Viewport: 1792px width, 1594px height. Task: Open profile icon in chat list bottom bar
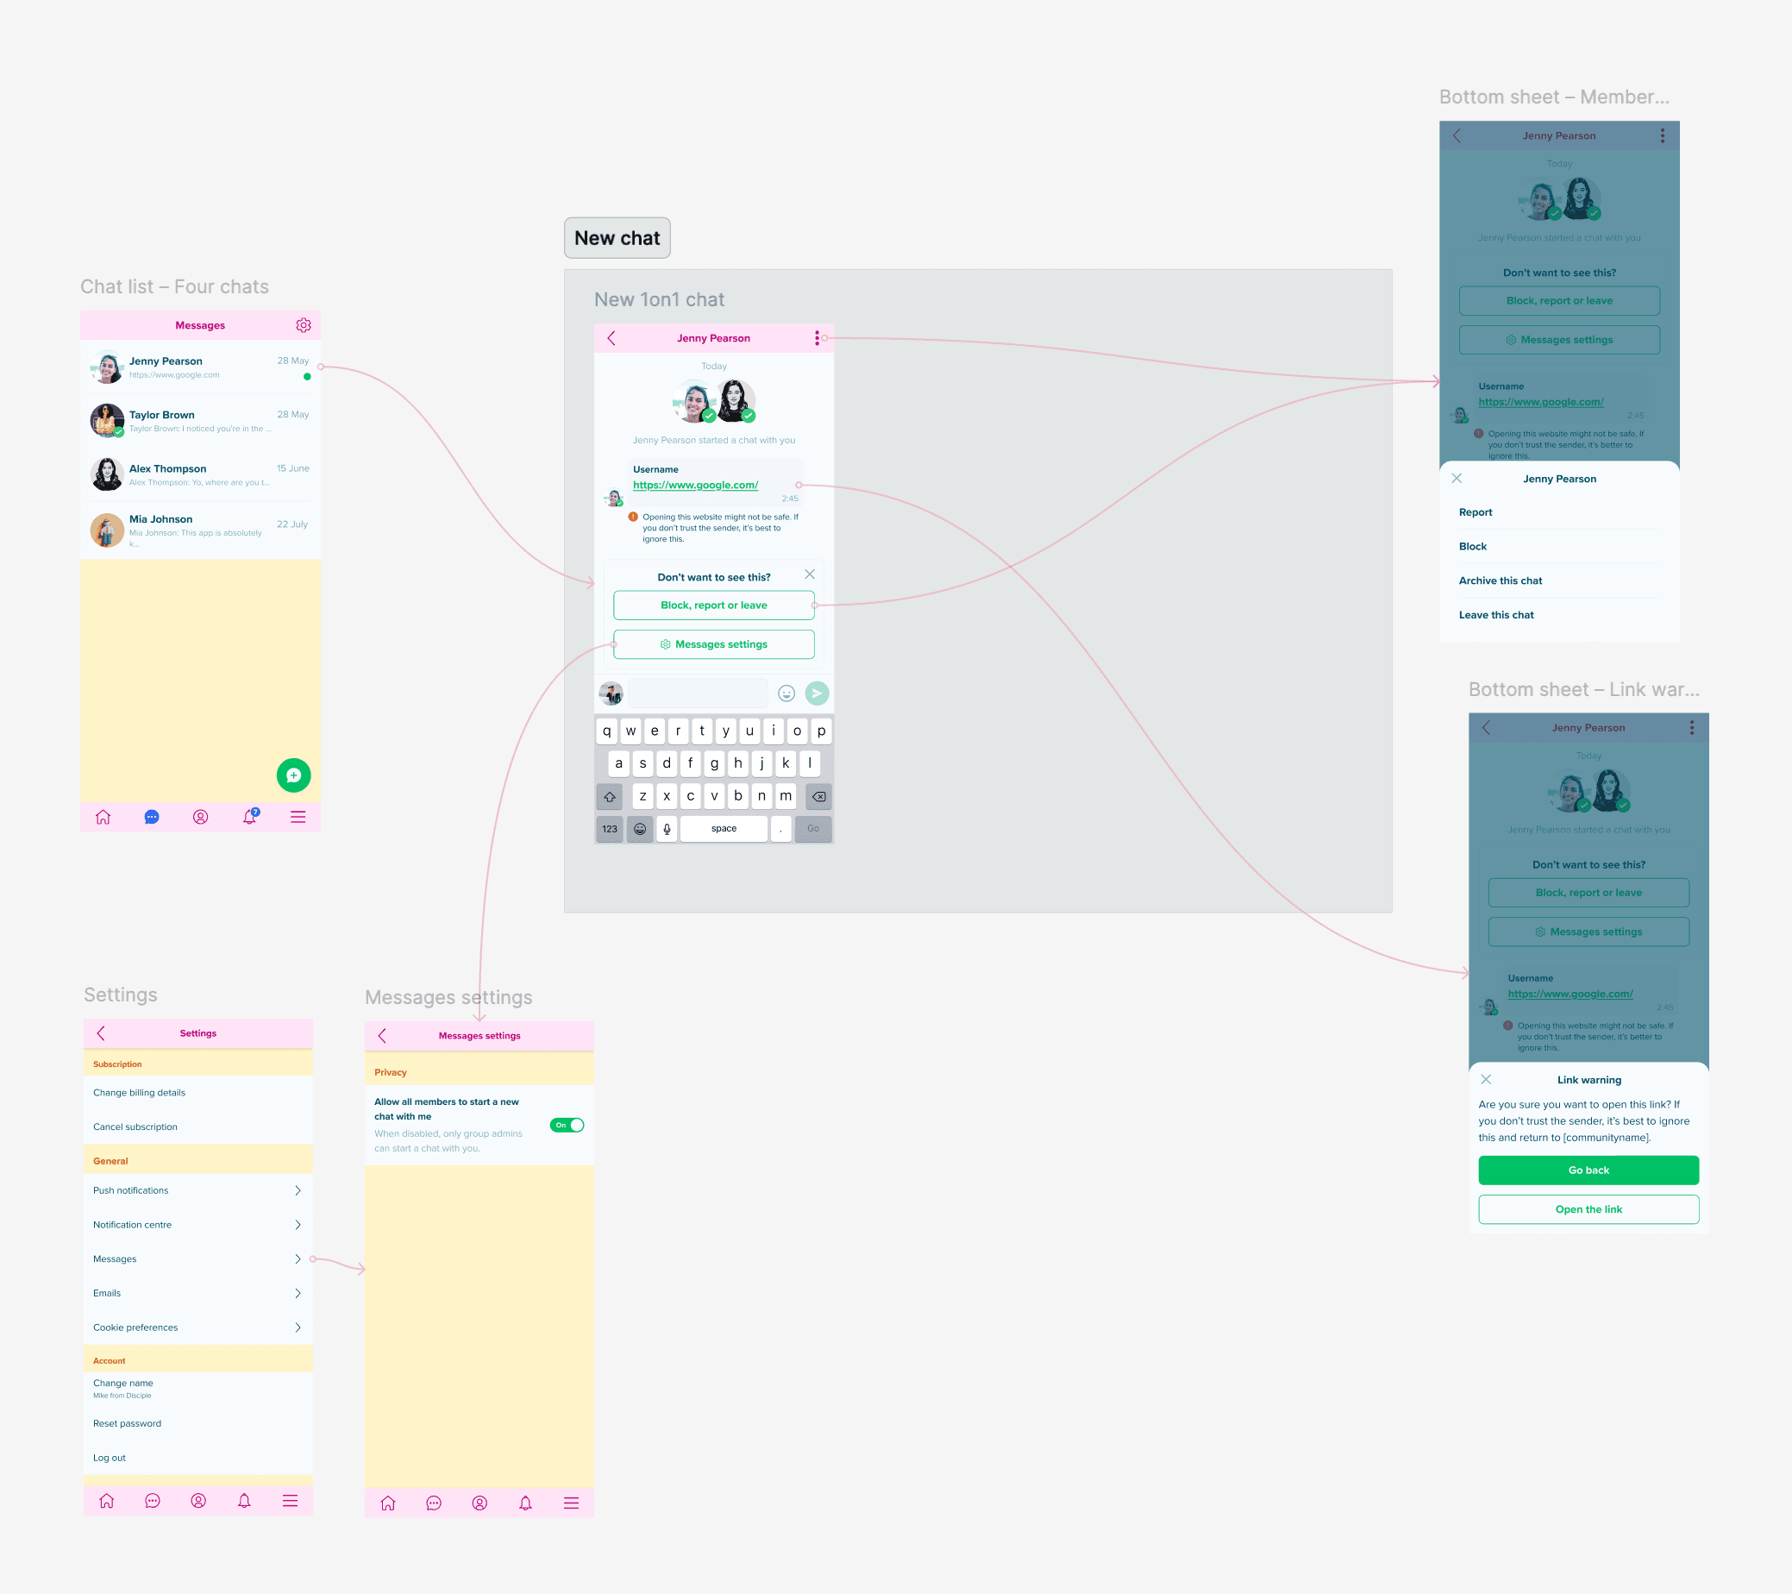201,817
